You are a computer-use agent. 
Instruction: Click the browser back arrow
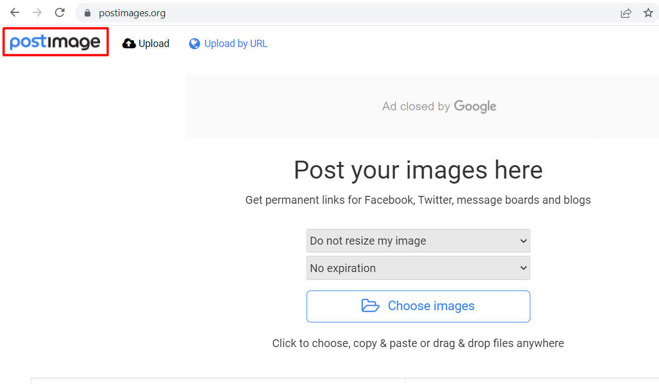(15, 13)
